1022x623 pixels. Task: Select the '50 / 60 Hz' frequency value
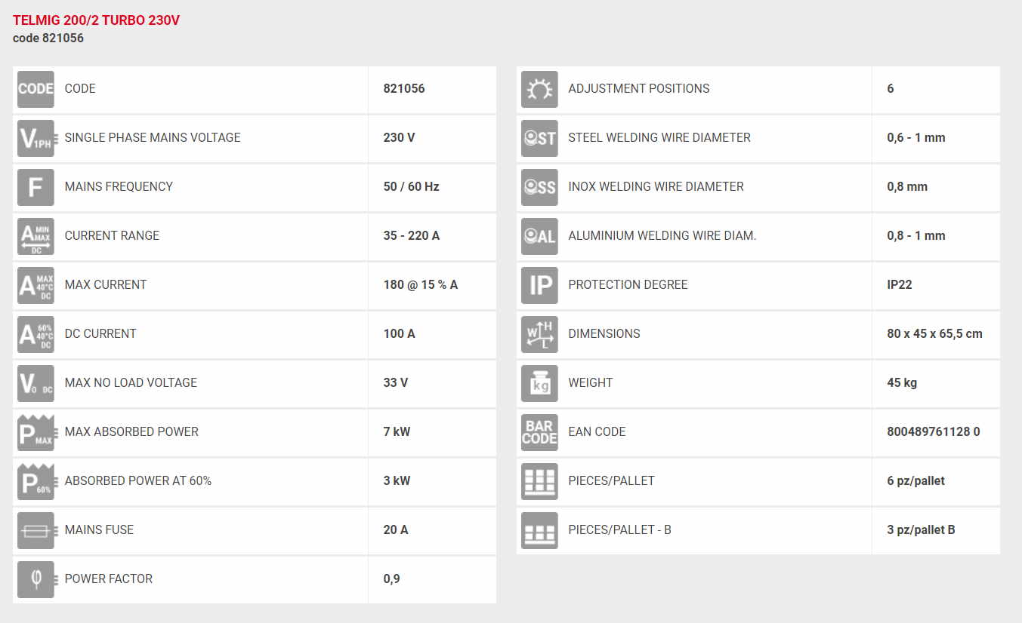click(x=411, y=186)
